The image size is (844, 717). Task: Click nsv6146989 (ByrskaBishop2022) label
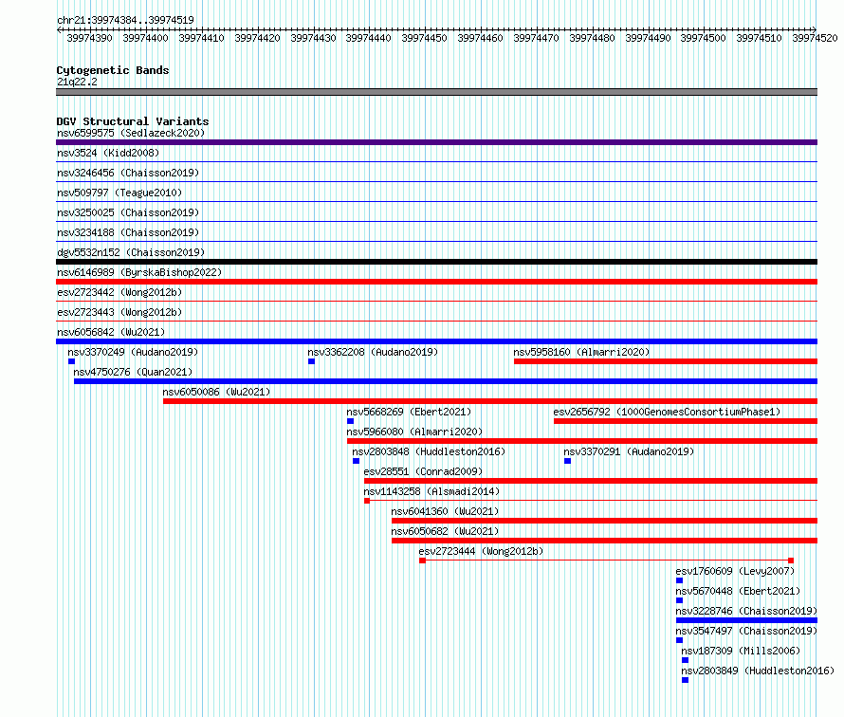[x=139, y=272]
